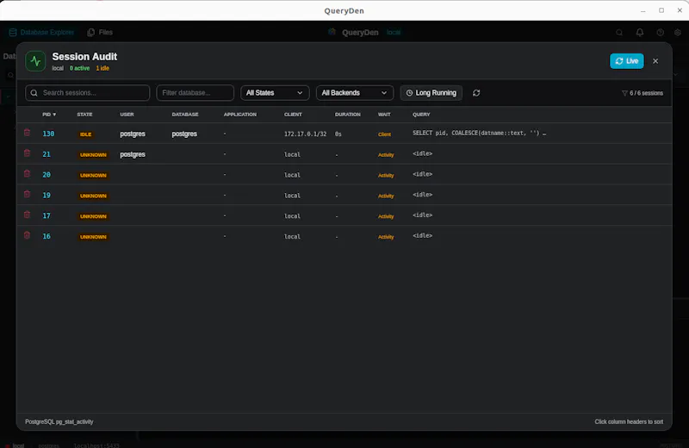
Task: Click PID 19 value
Action: (x=47, y=196)
